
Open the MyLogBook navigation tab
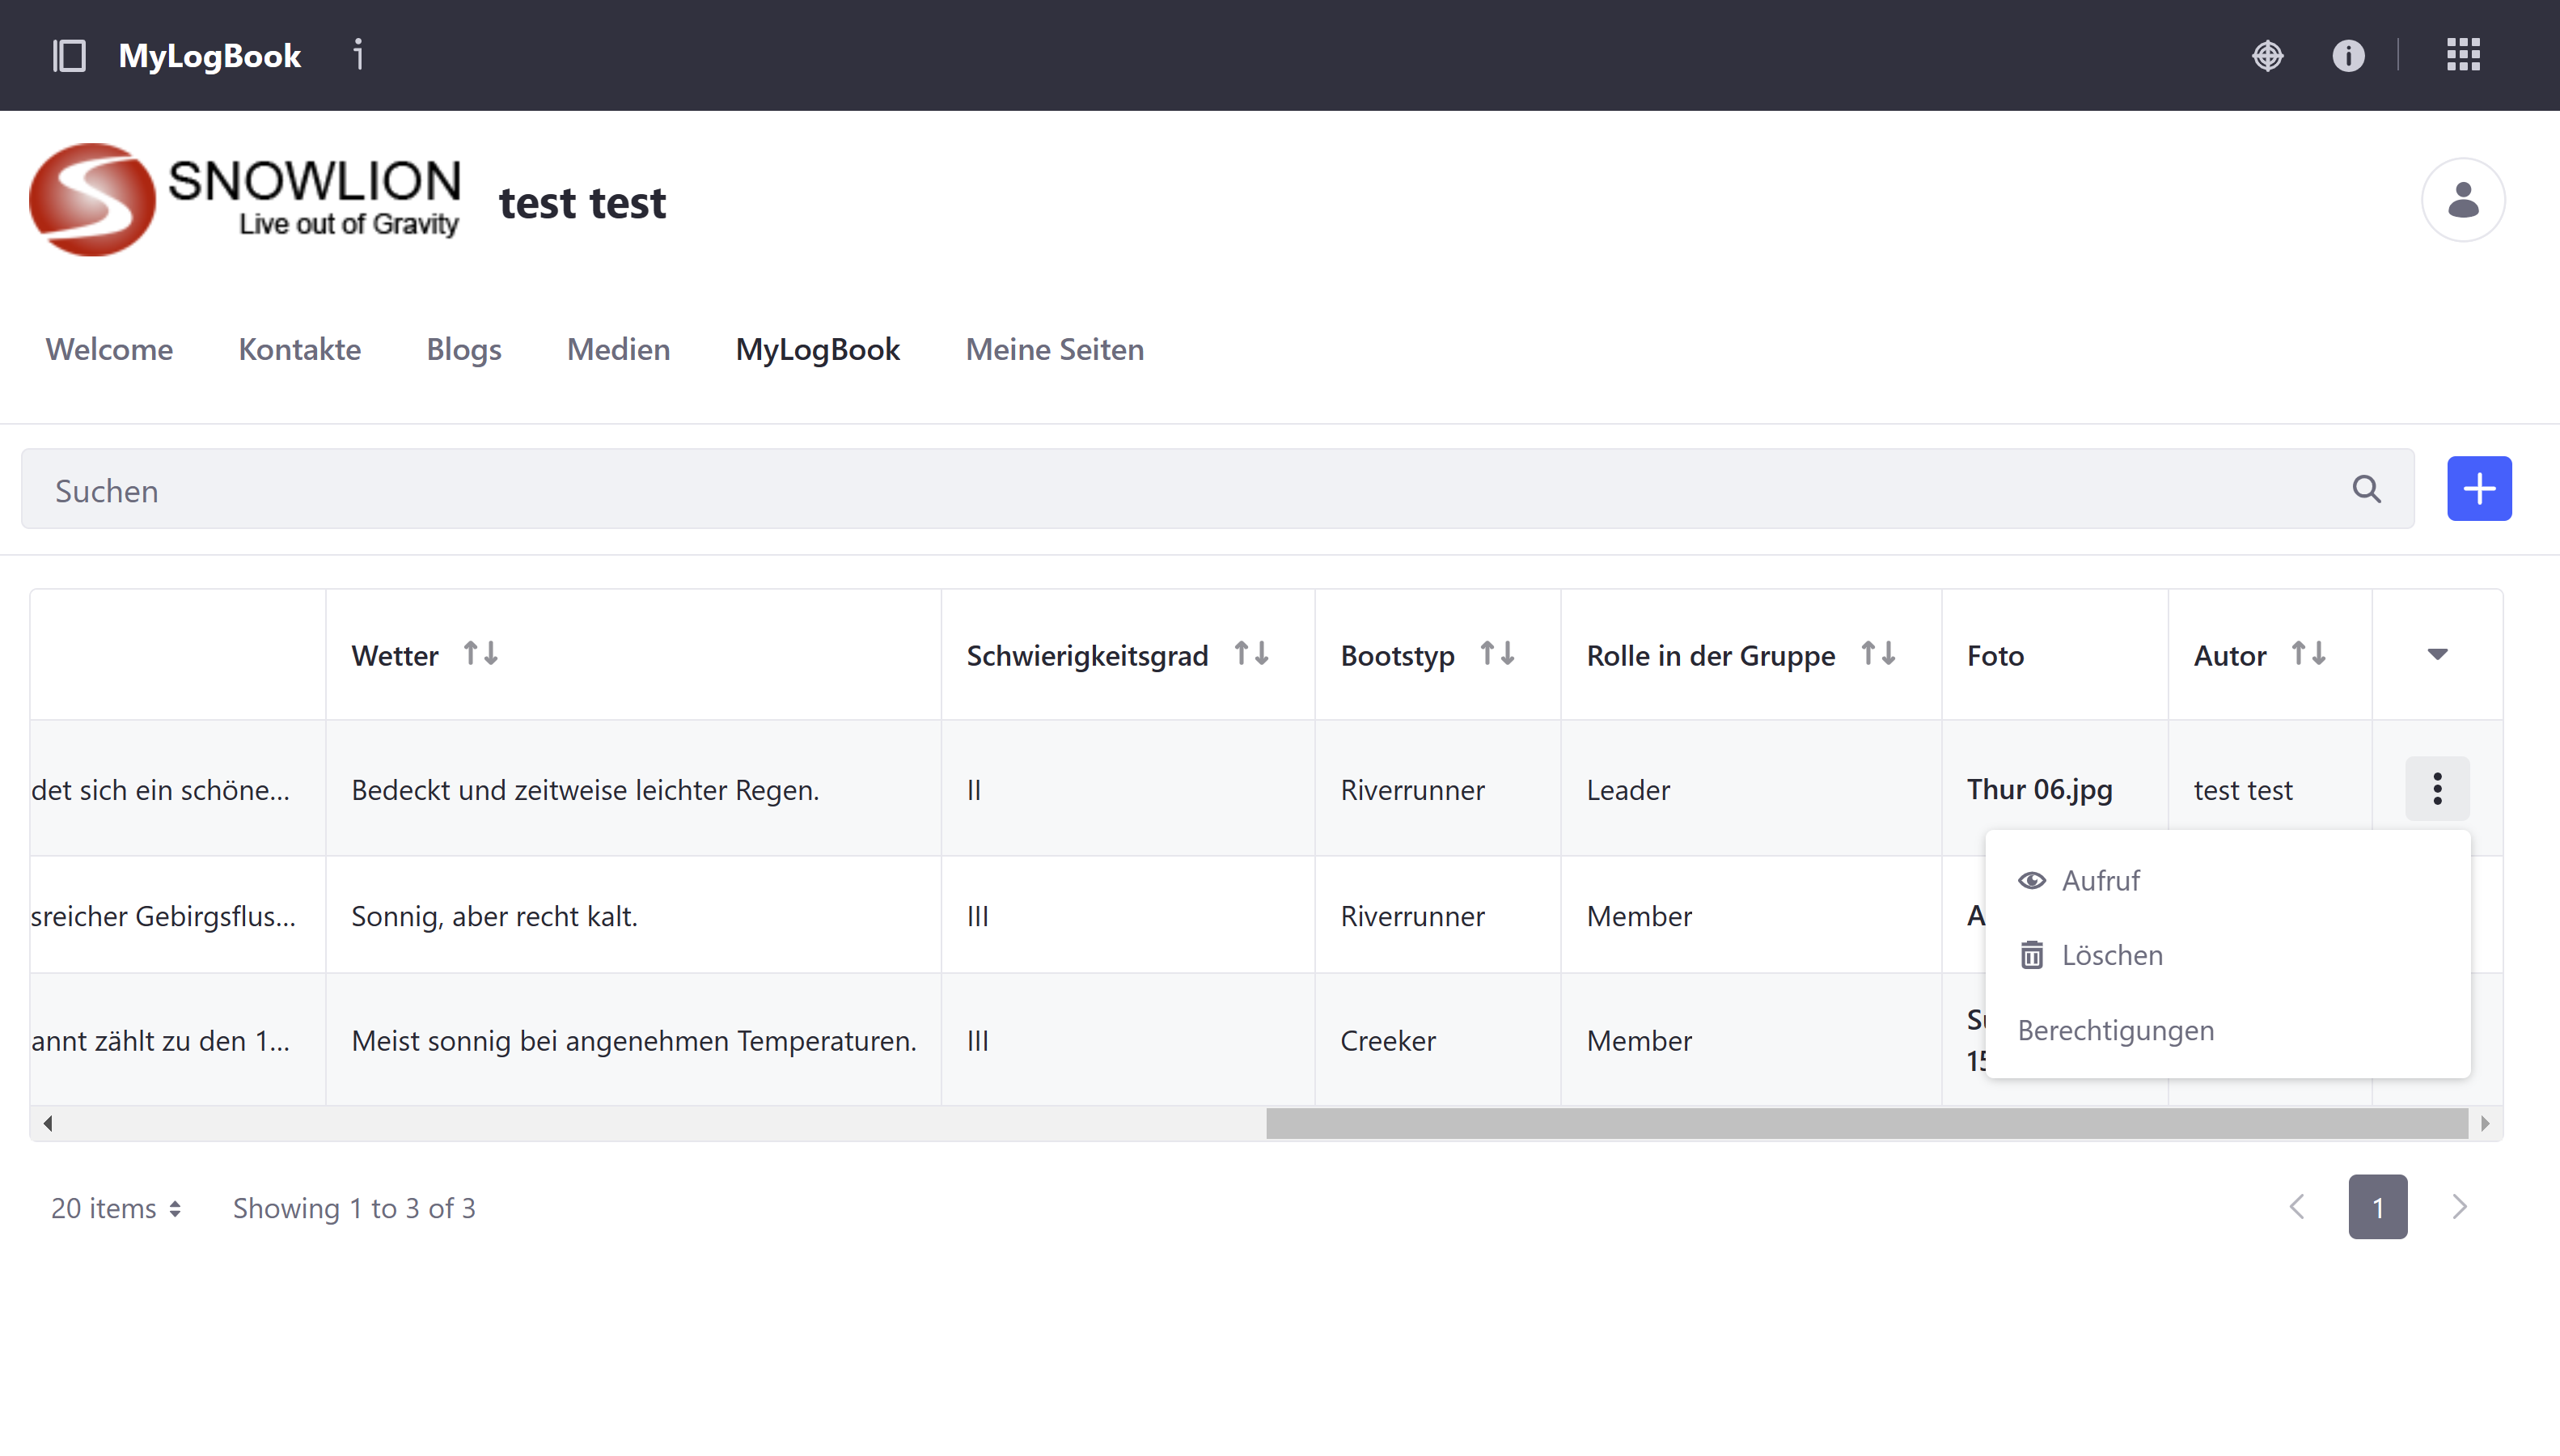pos(818,349)
